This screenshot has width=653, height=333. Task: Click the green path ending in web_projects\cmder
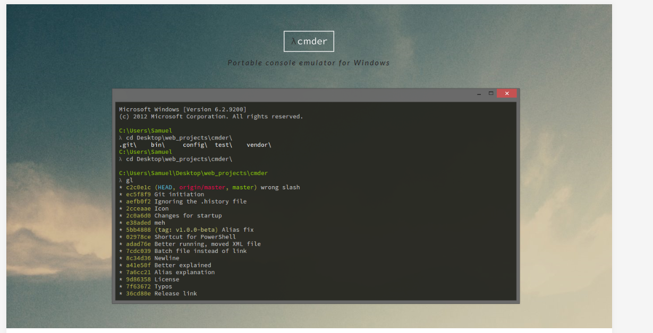[193, 173]
